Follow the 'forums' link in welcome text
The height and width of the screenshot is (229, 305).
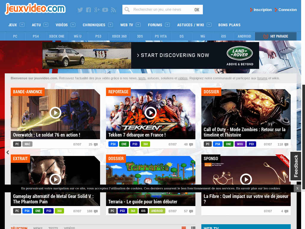[x=262, y=78]
